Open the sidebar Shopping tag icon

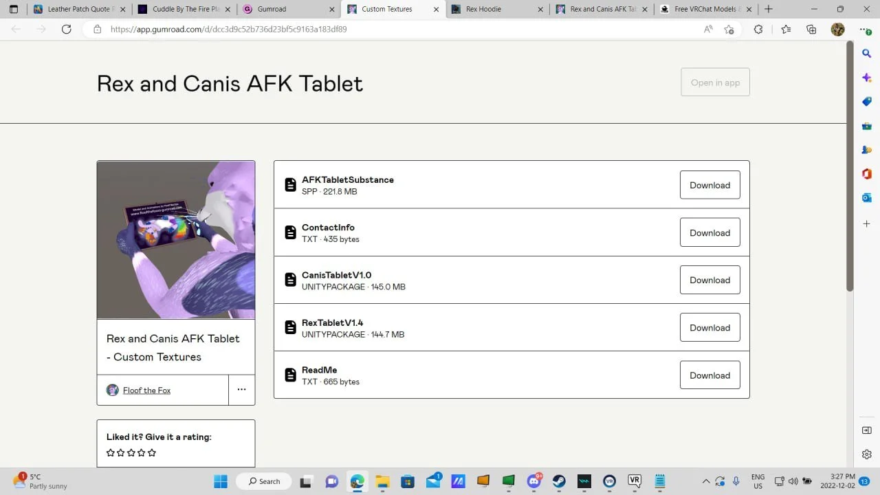(867, 102)
